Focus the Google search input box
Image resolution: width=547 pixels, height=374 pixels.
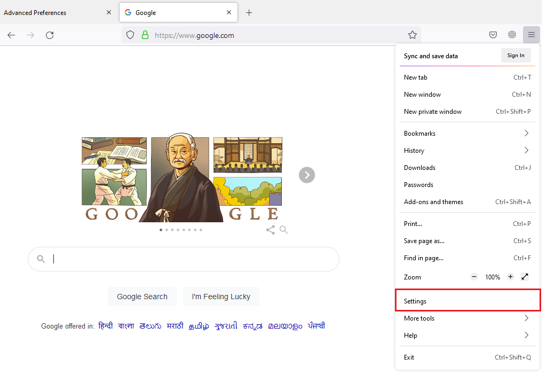point(184,259)
